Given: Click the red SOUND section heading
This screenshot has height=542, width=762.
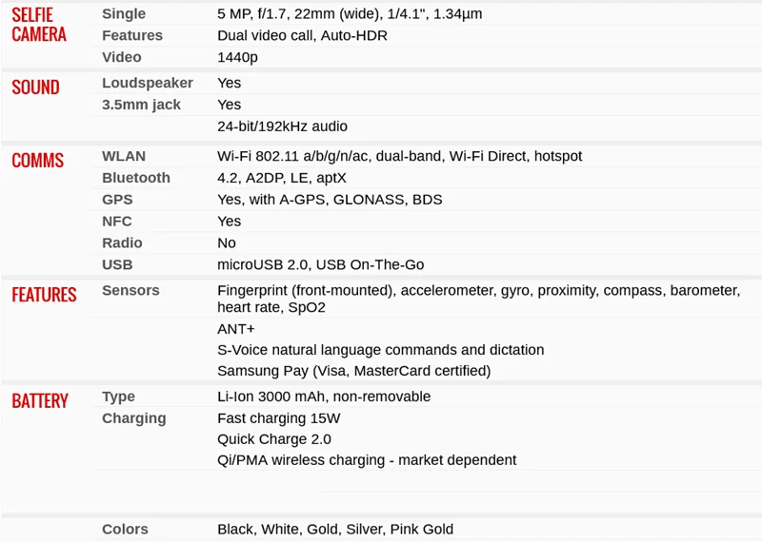Looking at the screenshot, I should click(35, 87).
